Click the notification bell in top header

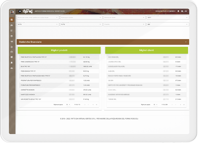(178, 11)
